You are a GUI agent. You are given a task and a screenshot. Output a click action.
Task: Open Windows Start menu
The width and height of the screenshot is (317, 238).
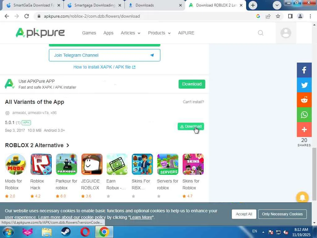[8, 232]
